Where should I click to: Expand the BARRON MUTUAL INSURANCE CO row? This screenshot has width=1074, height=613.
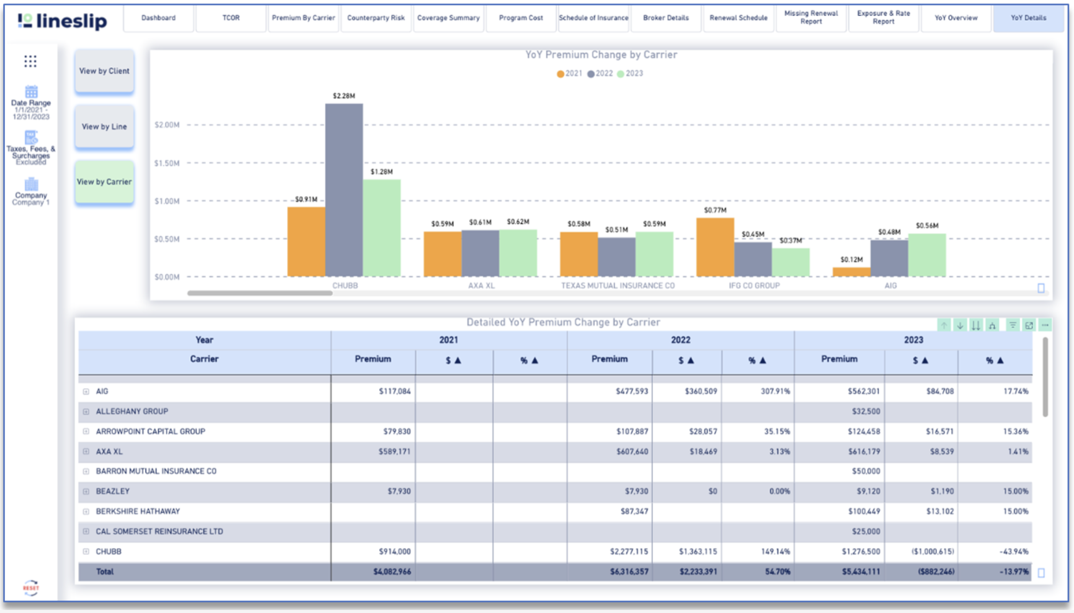(86, 471)
